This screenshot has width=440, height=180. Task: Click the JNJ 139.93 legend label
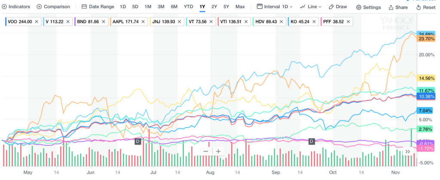(164, 21)
